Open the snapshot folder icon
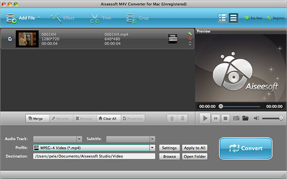Image resolution: width=287 pixels, height=179 pixels. pyautogui.click(x=245, y=118)
